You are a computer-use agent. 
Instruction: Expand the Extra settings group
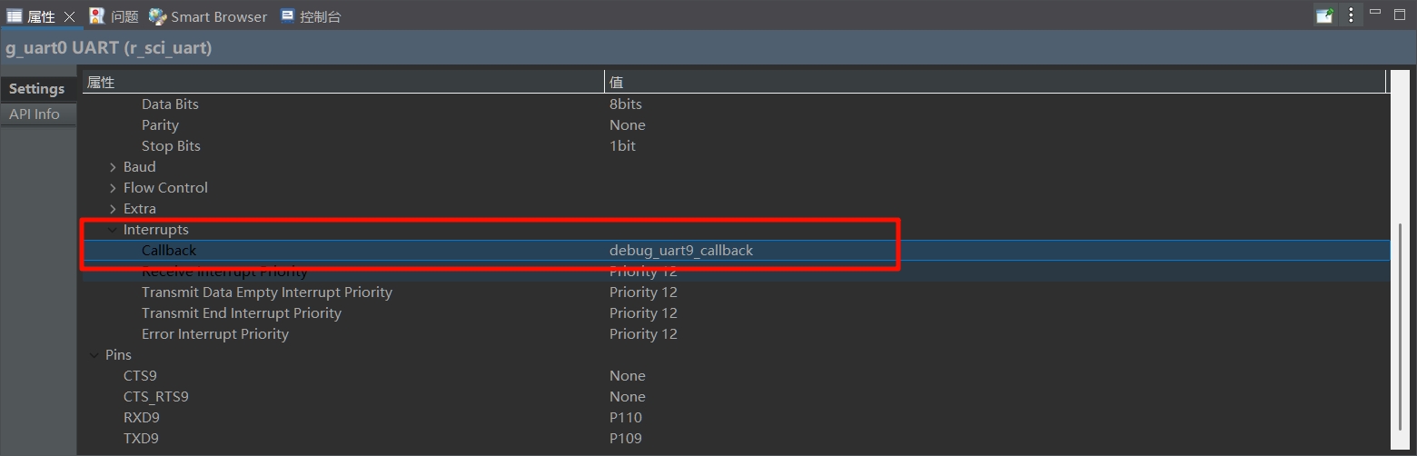113,209
